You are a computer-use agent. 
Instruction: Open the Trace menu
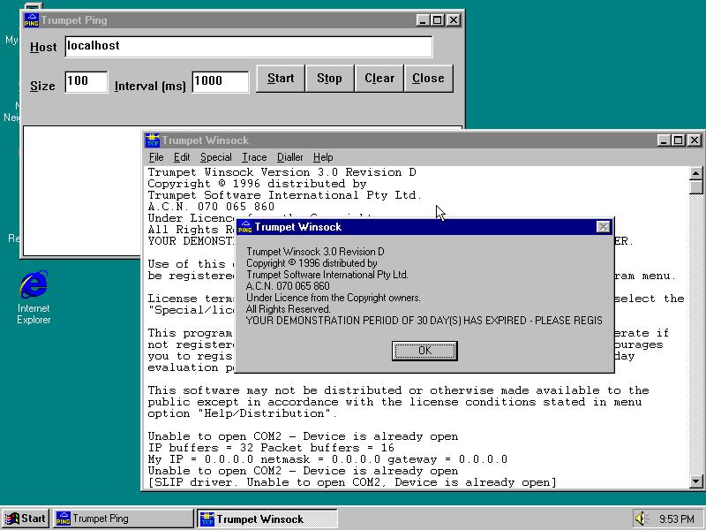pyautogui.click(x=254, y=157)
